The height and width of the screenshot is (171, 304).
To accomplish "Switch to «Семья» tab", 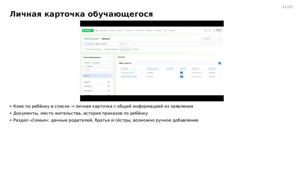I will (x=135, y=49).
